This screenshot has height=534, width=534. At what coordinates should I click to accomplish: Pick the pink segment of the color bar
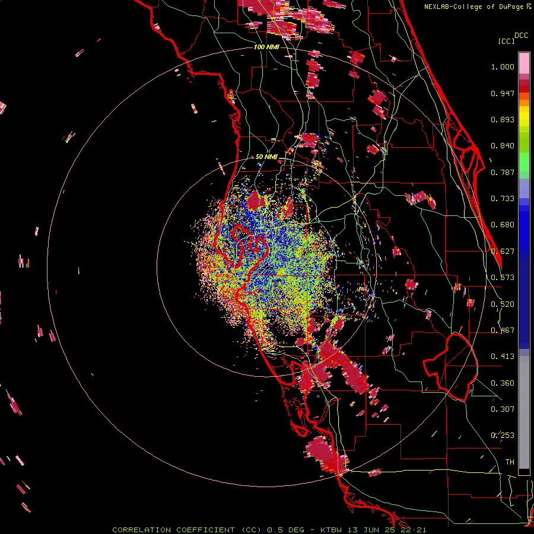[x=524, y=63]
